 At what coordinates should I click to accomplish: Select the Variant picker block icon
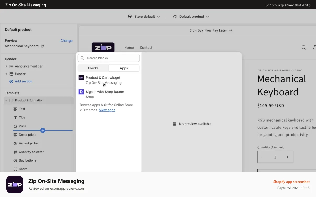click(x=15, y=143)
